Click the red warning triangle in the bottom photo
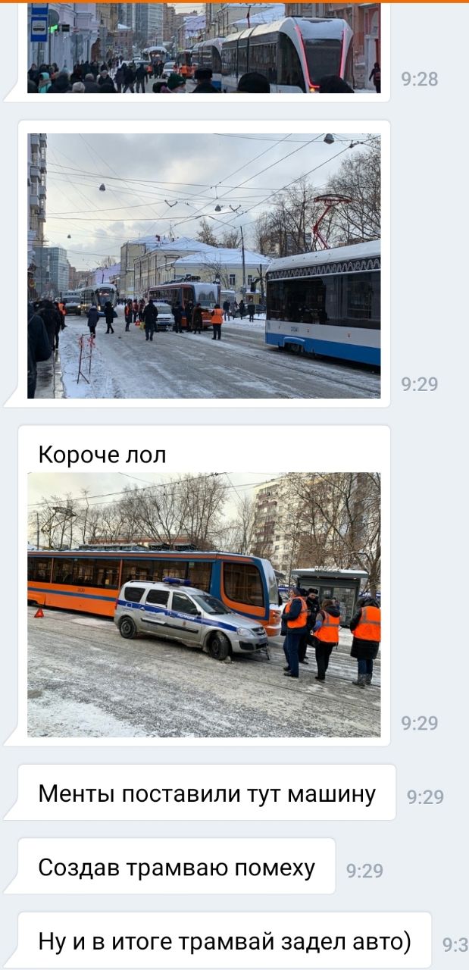 click(x=39, y=612)
